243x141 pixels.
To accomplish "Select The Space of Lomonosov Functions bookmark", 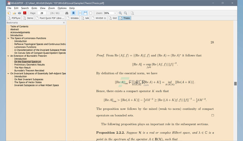I will tap(28, 38).
